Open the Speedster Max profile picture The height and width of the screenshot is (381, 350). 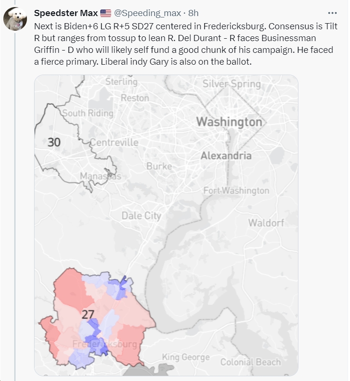coord(15,19)
